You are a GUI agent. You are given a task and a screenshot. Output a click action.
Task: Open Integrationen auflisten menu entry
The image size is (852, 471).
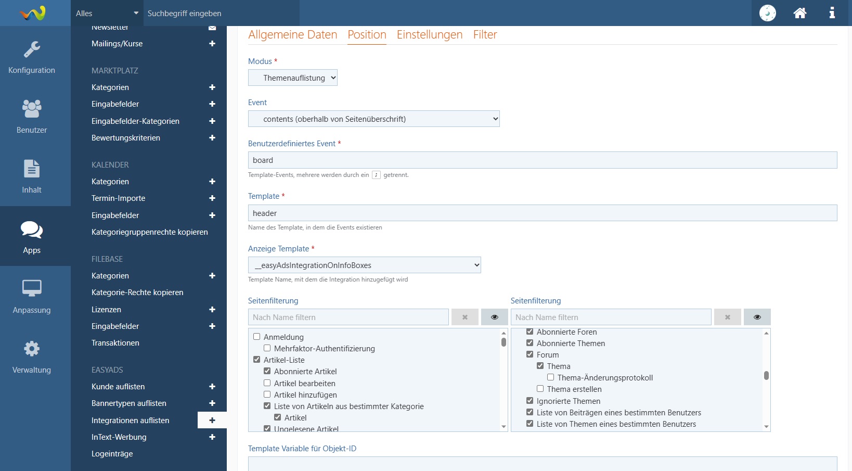pyautogui.click(x=131, y=421)
